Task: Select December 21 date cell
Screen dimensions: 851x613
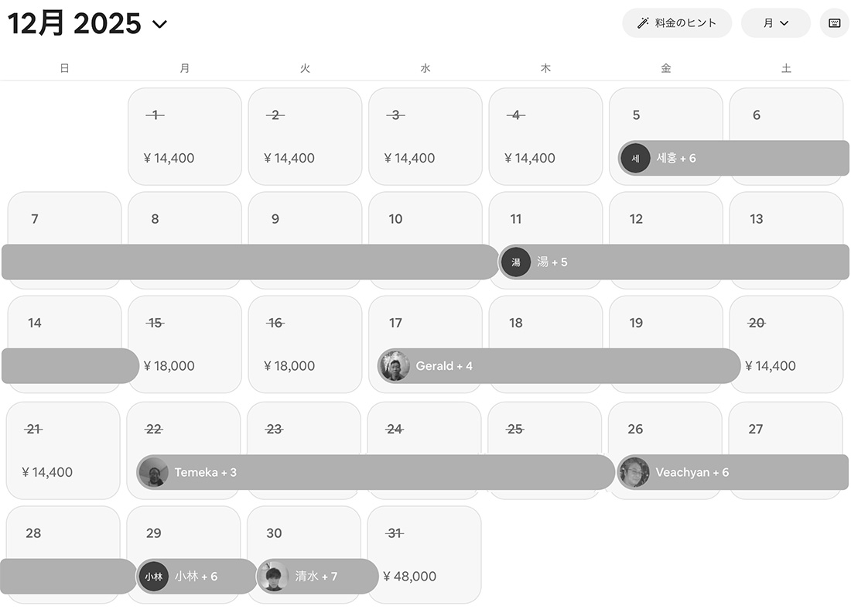Action: (63, 450)
